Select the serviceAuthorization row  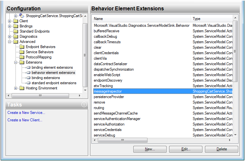(x=163, y=124)
